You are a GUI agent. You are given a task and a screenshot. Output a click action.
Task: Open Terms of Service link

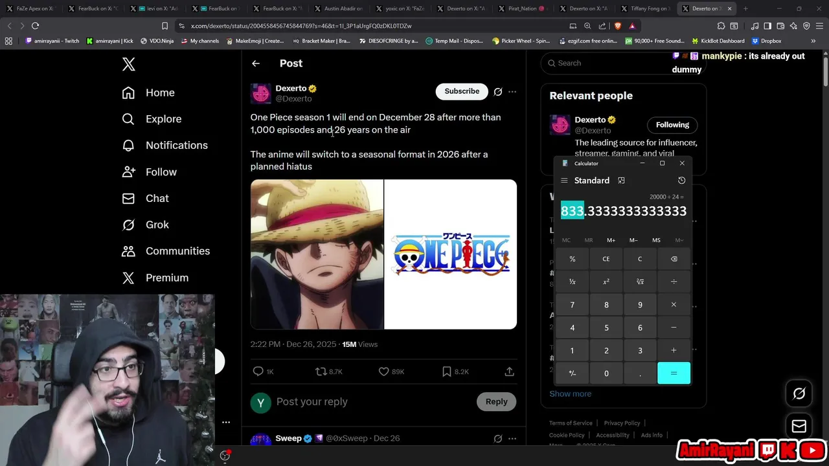pos(571,423)
